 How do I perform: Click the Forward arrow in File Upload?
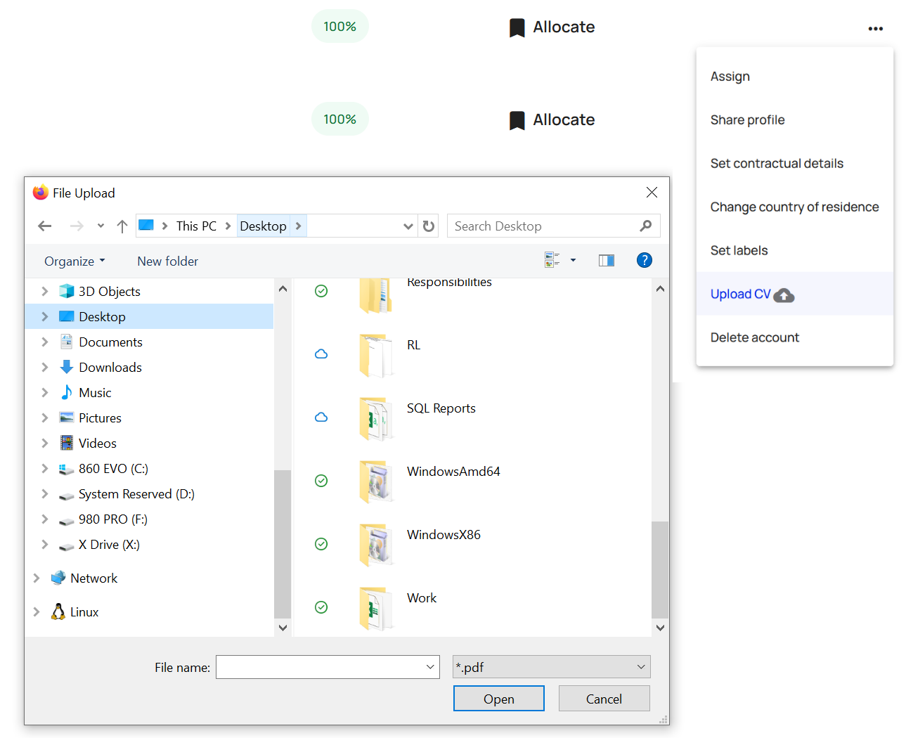click(x=77, y=226)
